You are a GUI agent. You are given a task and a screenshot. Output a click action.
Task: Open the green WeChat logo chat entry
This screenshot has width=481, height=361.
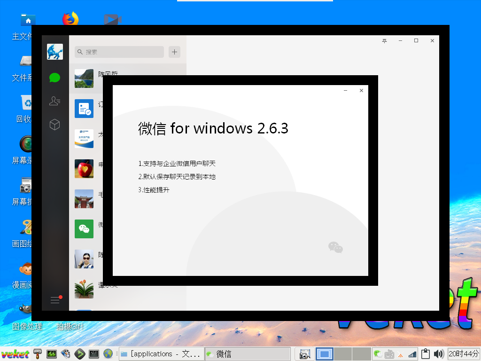pos(84,229)
